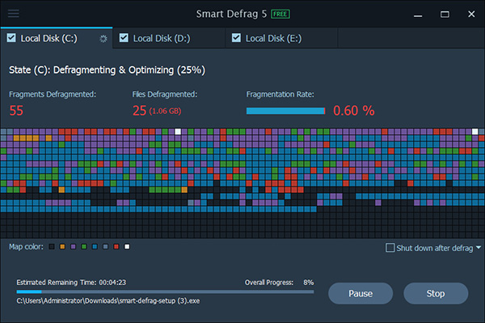Select the white map color swatch
Screen dimensions: 485x323
click(x=127, y=246)
